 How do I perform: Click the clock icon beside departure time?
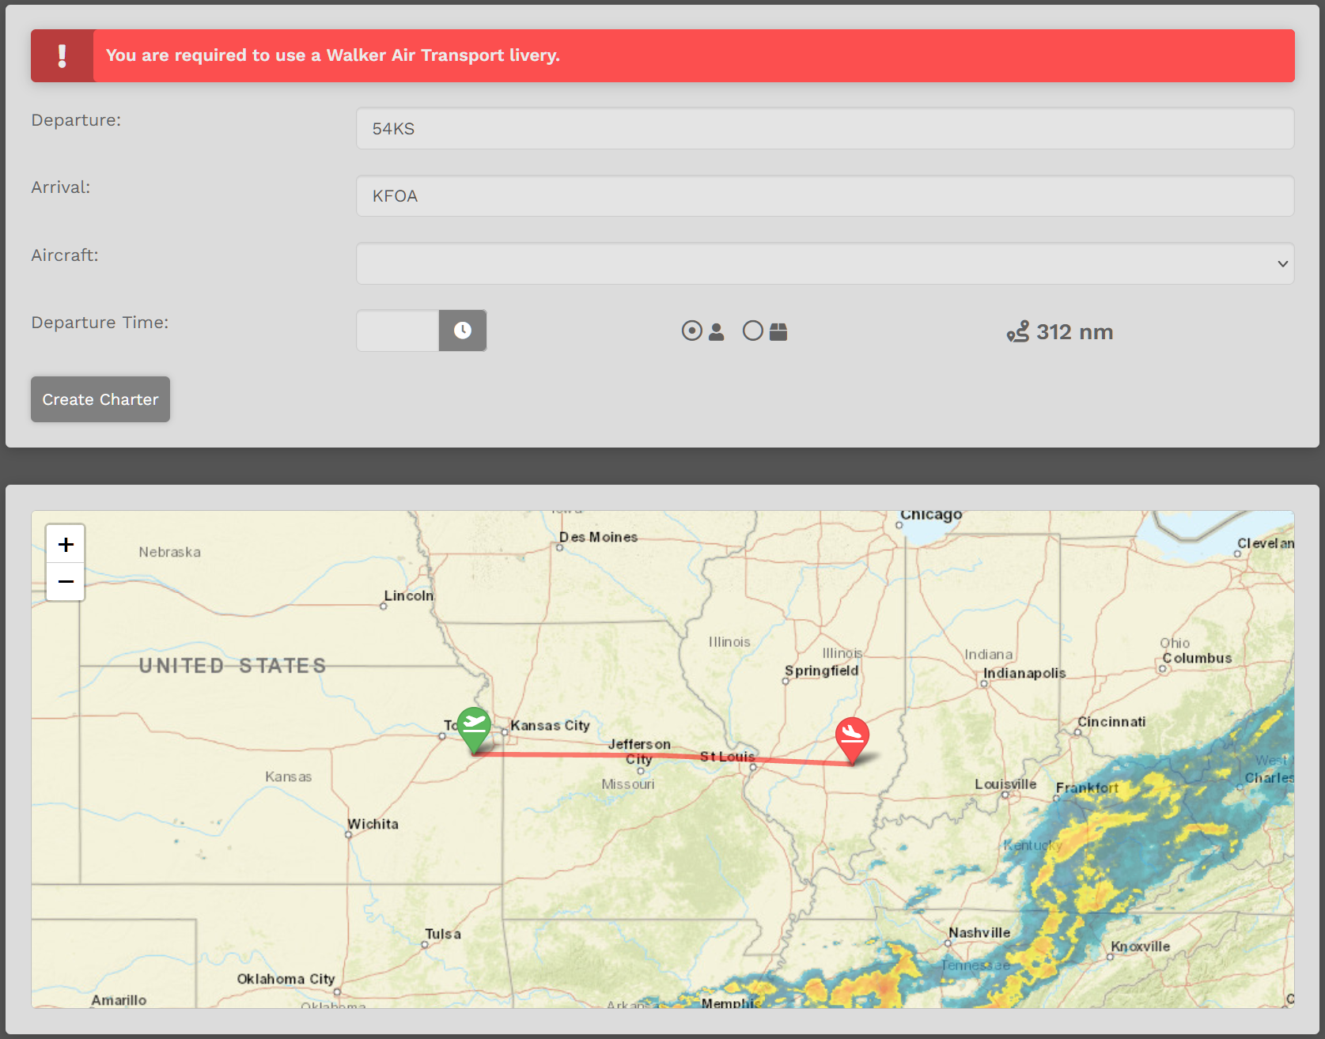tap(463, 331)
